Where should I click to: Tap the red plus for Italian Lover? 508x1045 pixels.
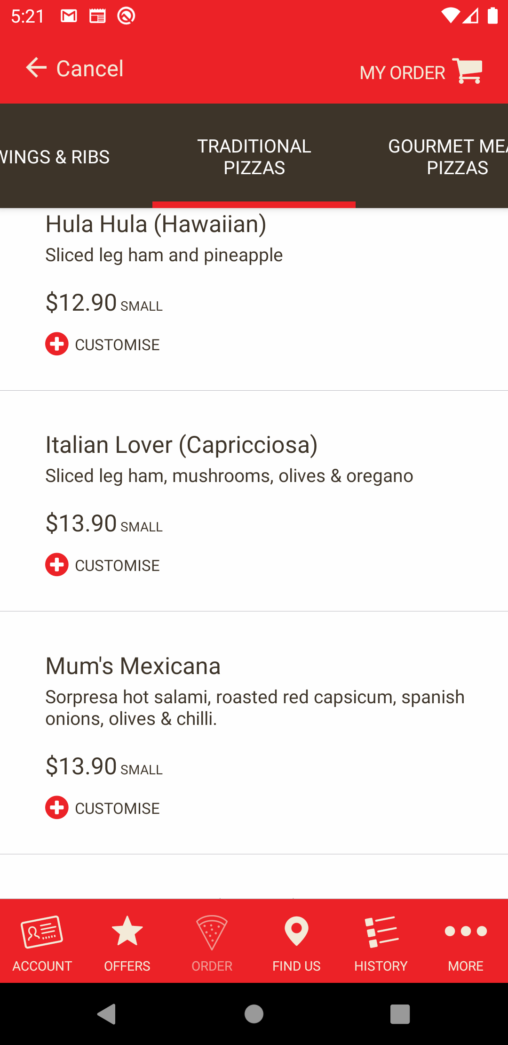tap(57, 565)
